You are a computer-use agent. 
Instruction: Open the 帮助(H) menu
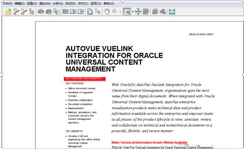click(109, 3)
